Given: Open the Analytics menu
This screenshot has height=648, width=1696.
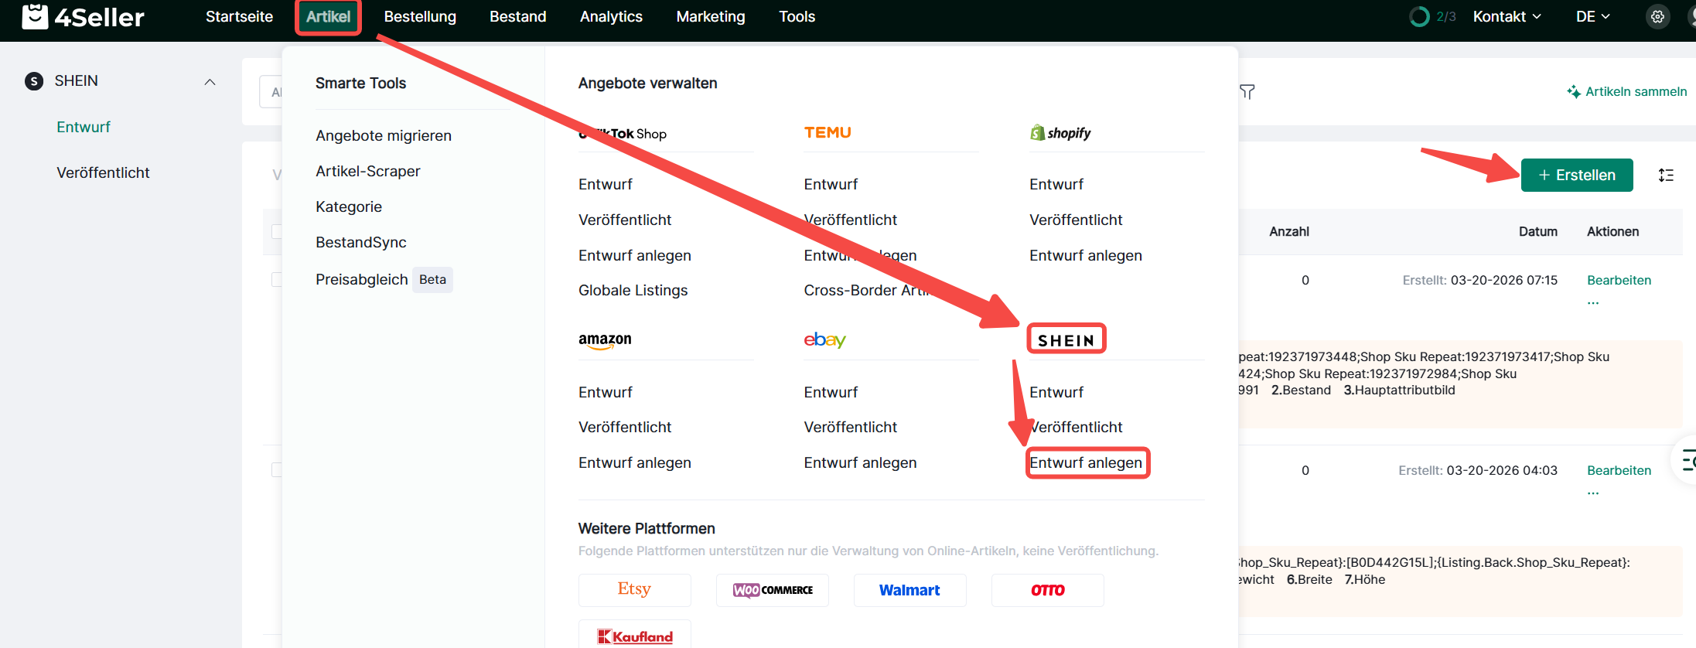Looking at the screenshot, I should pos(611,17).
